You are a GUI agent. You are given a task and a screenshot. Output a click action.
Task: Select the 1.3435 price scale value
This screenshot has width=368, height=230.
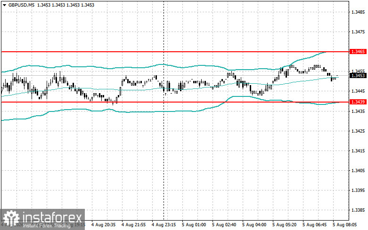[358, 111]
